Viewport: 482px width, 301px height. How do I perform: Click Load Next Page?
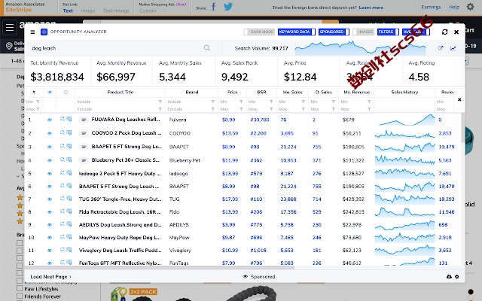(x=50, y=276)
